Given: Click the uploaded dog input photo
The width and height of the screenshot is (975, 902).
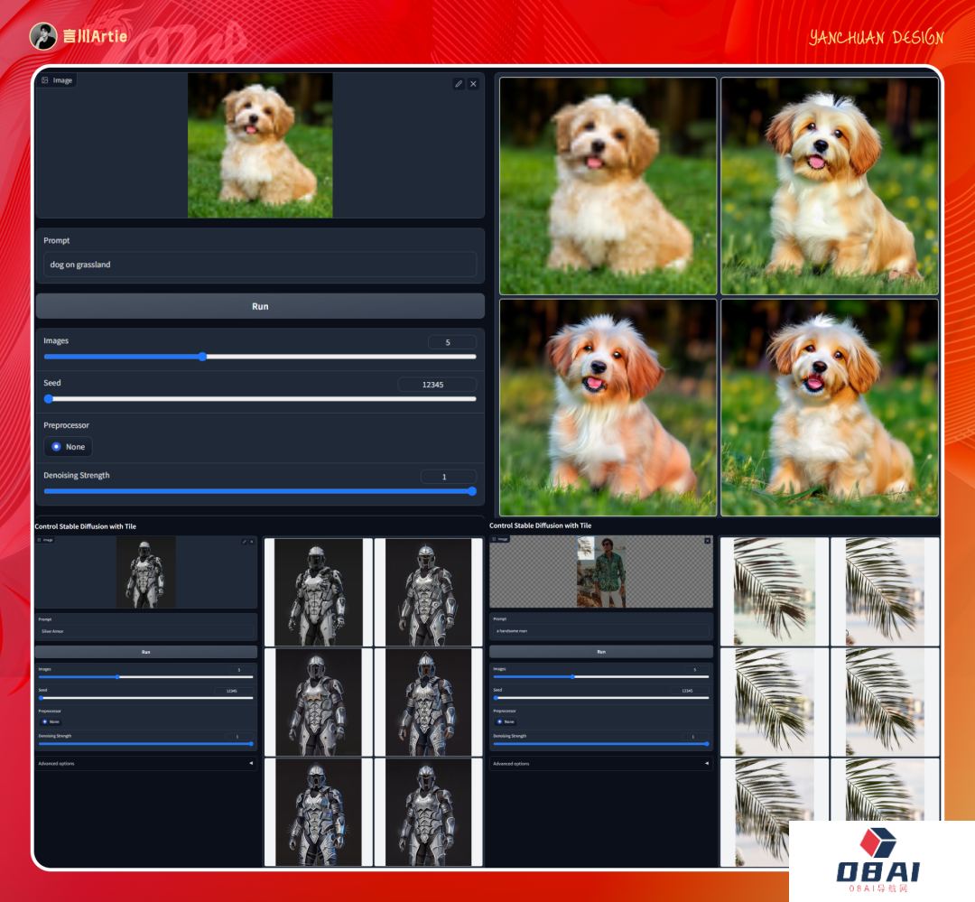Looking at the screenshot, I should point(260,145).
